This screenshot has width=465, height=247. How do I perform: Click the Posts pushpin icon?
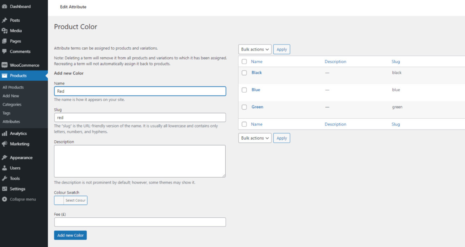pos(4,20)
